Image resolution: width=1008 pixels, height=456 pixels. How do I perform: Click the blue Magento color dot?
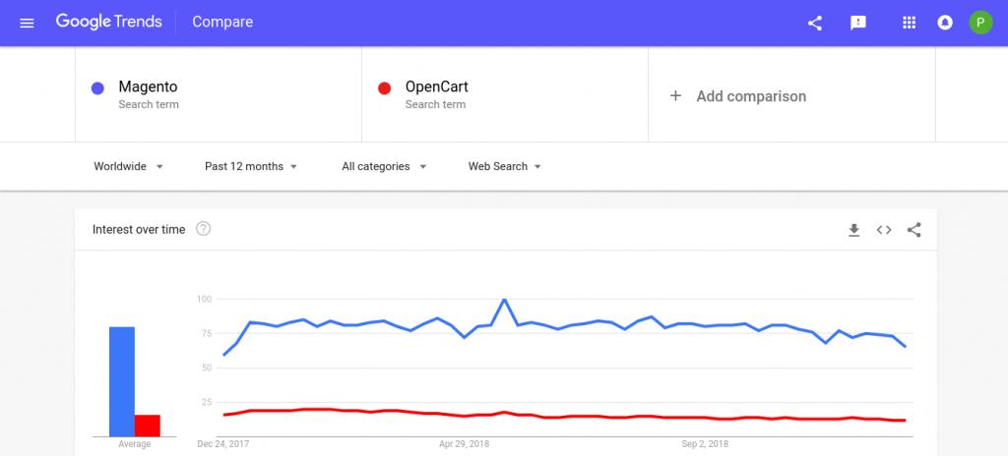click(97, 88)
